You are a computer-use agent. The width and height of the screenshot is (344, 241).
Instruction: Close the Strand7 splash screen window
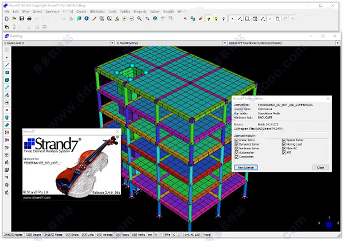click(118, 132)
